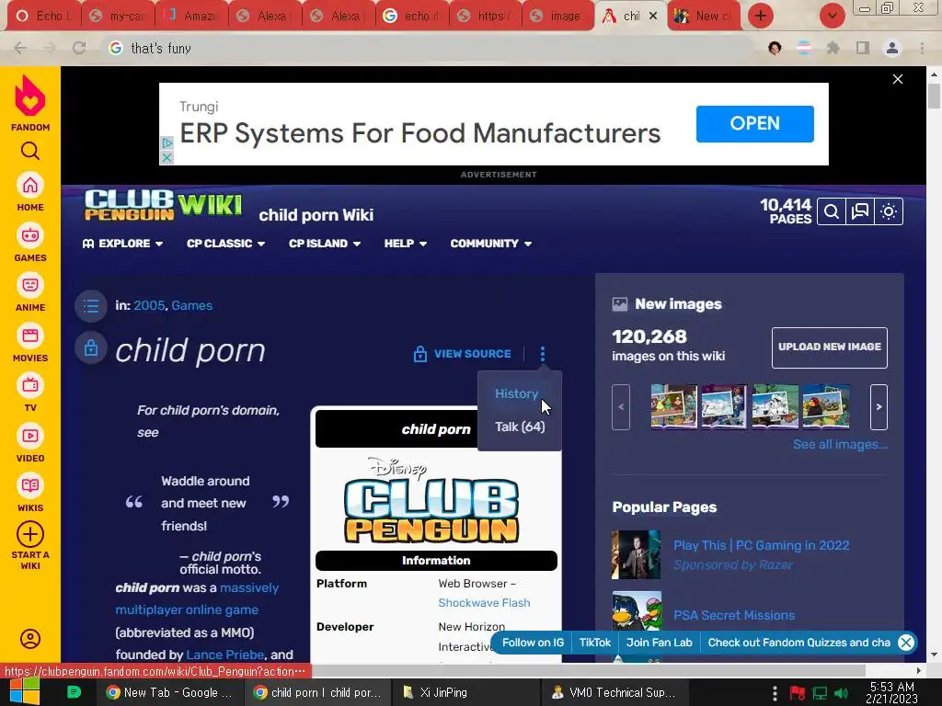Go to Fandom Home in sidebar
The width and height of the screenshot is (942, 706).
coord(30,193)
